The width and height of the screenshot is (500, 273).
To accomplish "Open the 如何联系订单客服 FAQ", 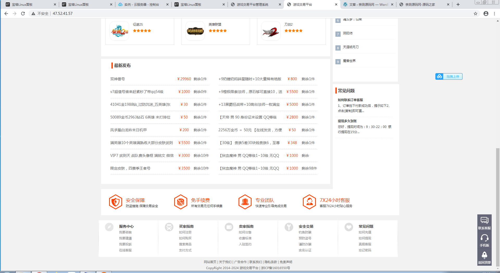I will (350, 100).
